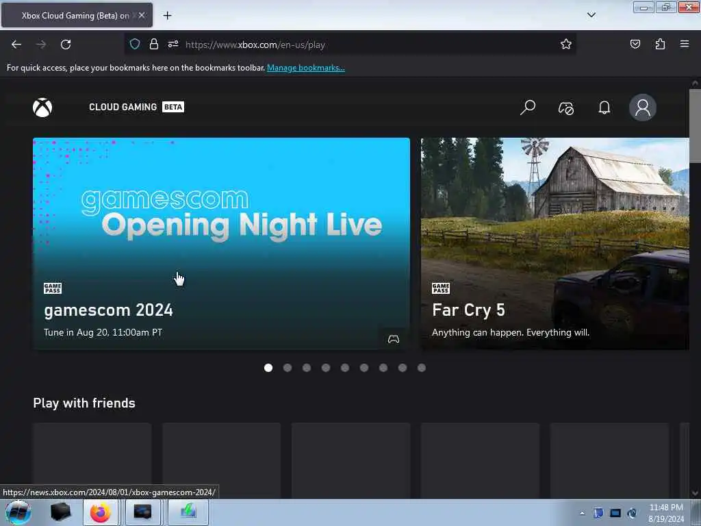
Task: Open the black box taskbar icon
Action: pyautogui.click(x=60, y=512)
